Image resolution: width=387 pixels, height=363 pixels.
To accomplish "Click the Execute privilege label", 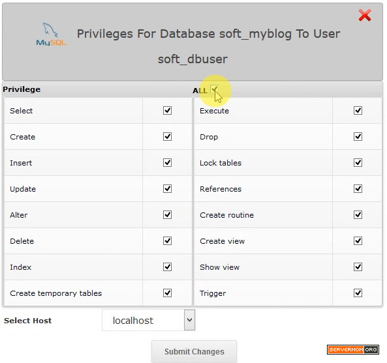I will tap(214, 111).
